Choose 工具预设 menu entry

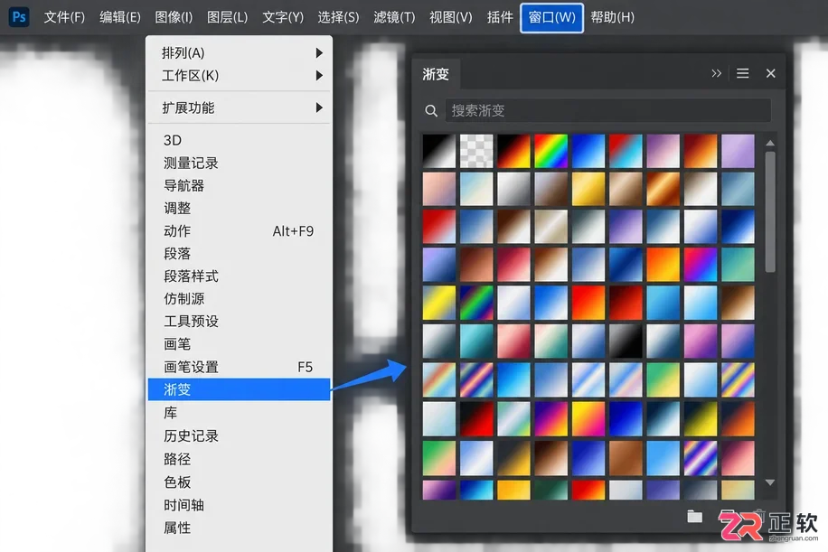pyautogui.click(x=240, y=321)
